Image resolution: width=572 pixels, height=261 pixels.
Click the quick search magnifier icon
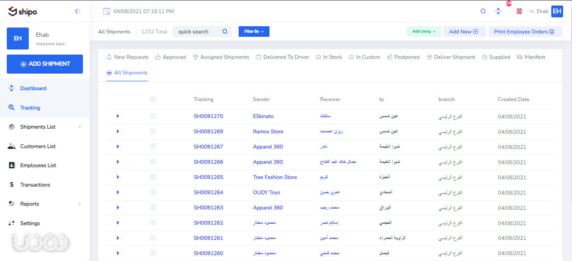point(225,31)
